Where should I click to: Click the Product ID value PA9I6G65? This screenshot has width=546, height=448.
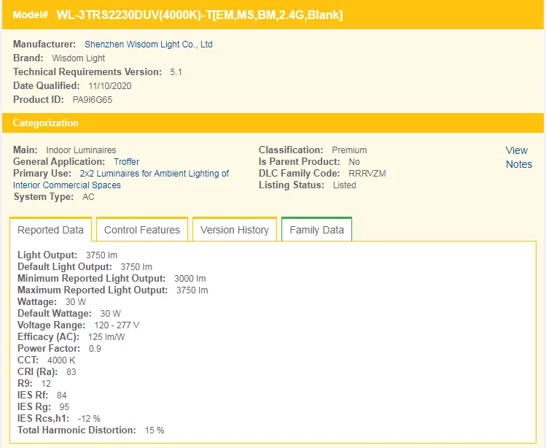pos(92,100)
